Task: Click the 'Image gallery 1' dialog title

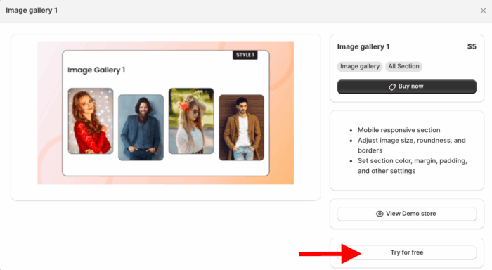Action: (32, 11)
